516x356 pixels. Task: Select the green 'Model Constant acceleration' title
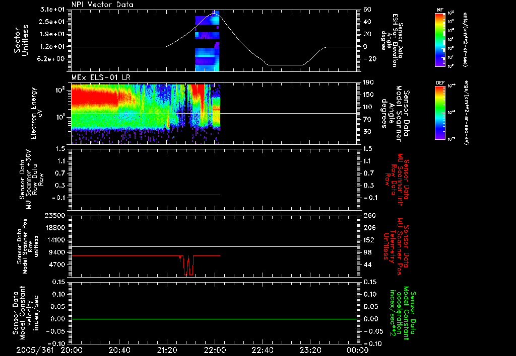tap(403, 313)
